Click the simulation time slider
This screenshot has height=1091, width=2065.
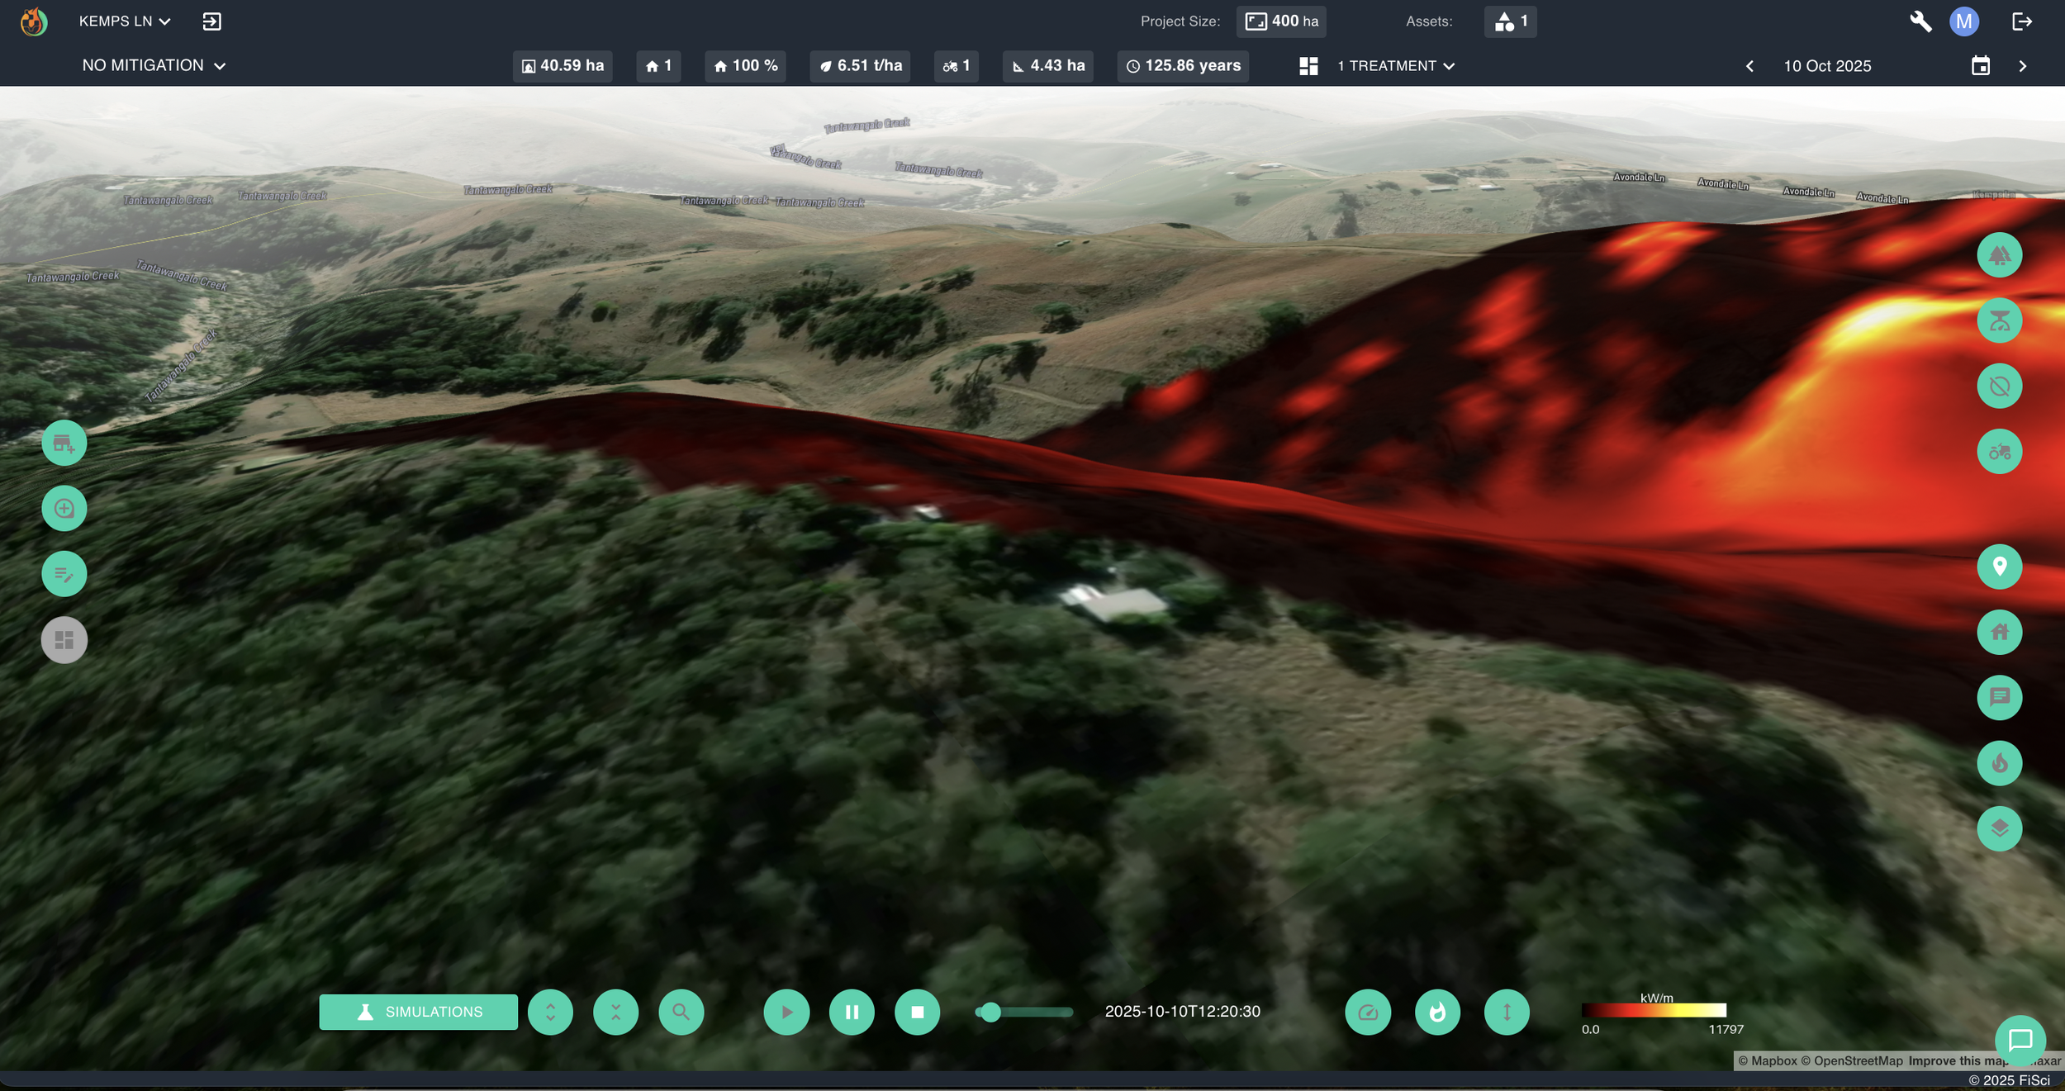1024,1012
